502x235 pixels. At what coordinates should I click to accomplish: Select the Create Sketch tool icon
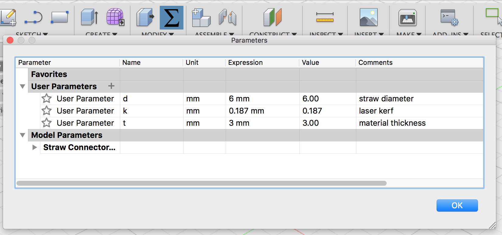(x=8, y=17)
